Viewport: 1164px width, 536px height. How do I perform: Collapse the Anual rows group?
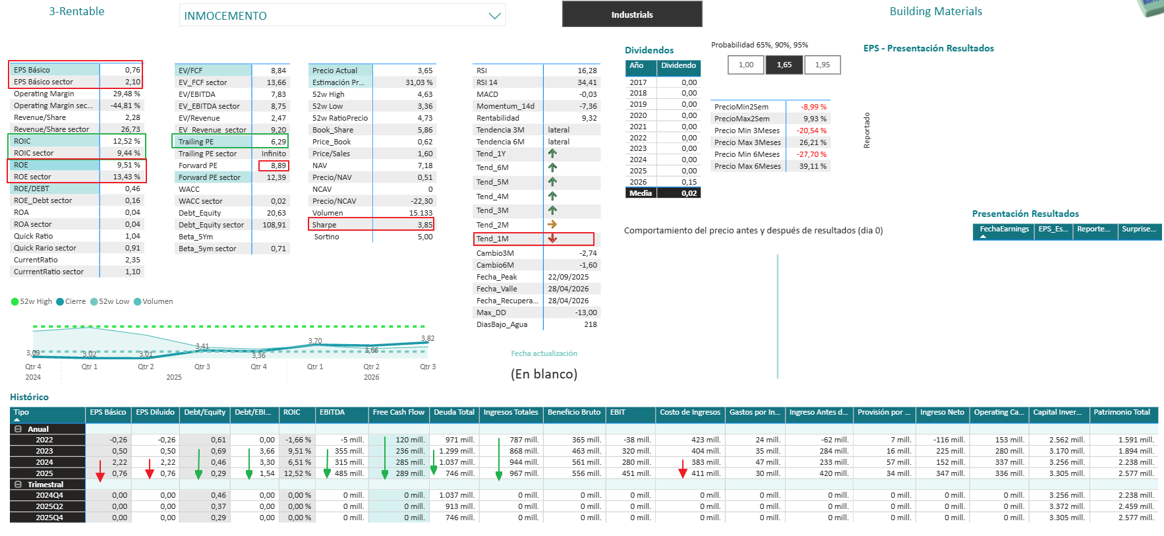(x=18, y=429)
